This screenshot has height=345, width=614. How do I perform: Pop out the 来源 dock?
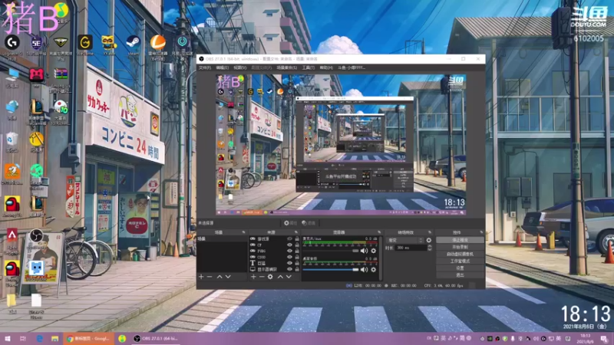pos(296,232)
